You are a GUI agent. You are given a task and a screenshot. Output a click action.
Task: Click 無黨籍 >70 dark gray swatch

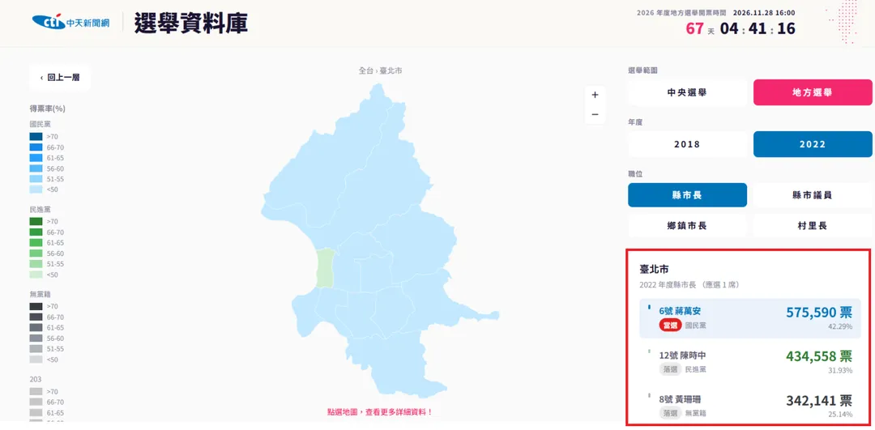(x=36, y=306)
